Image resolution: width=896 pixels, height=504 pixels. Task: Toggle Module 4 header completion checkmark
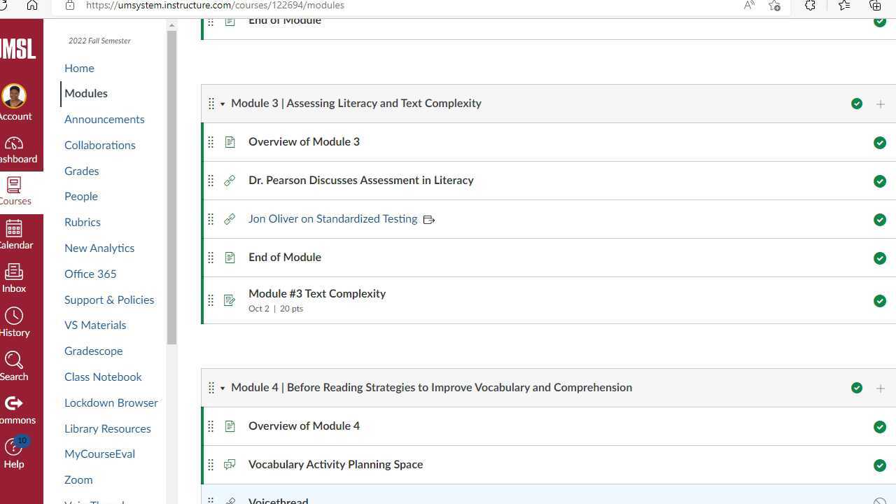point(857,387)
